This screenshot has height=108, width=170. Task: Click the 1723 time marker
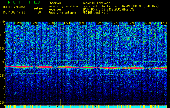[x=51, y=23]
